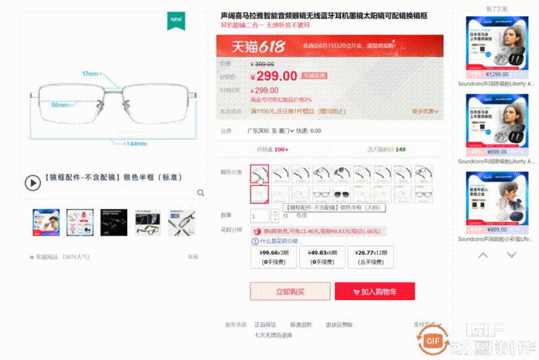Increase quantity with the up stepper arrow

(x=275, y=212)
